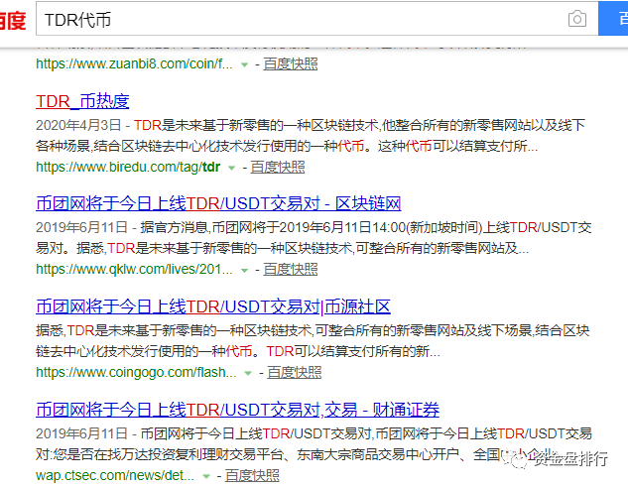
Task: Open 百度快照 for wap.ctsec.com result
Action: coord(252,475)
